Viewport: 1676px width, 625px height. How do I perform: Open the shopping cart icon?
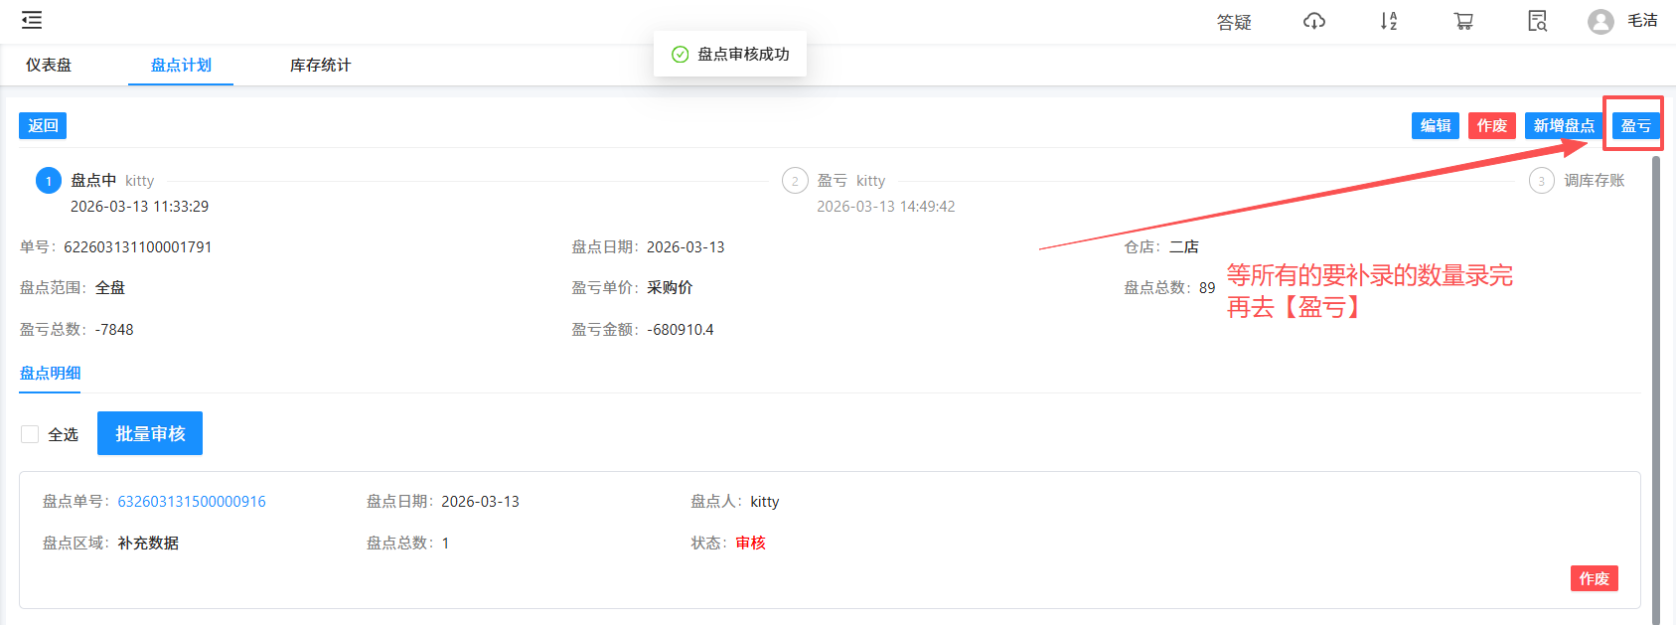(x=1462, y=21)
